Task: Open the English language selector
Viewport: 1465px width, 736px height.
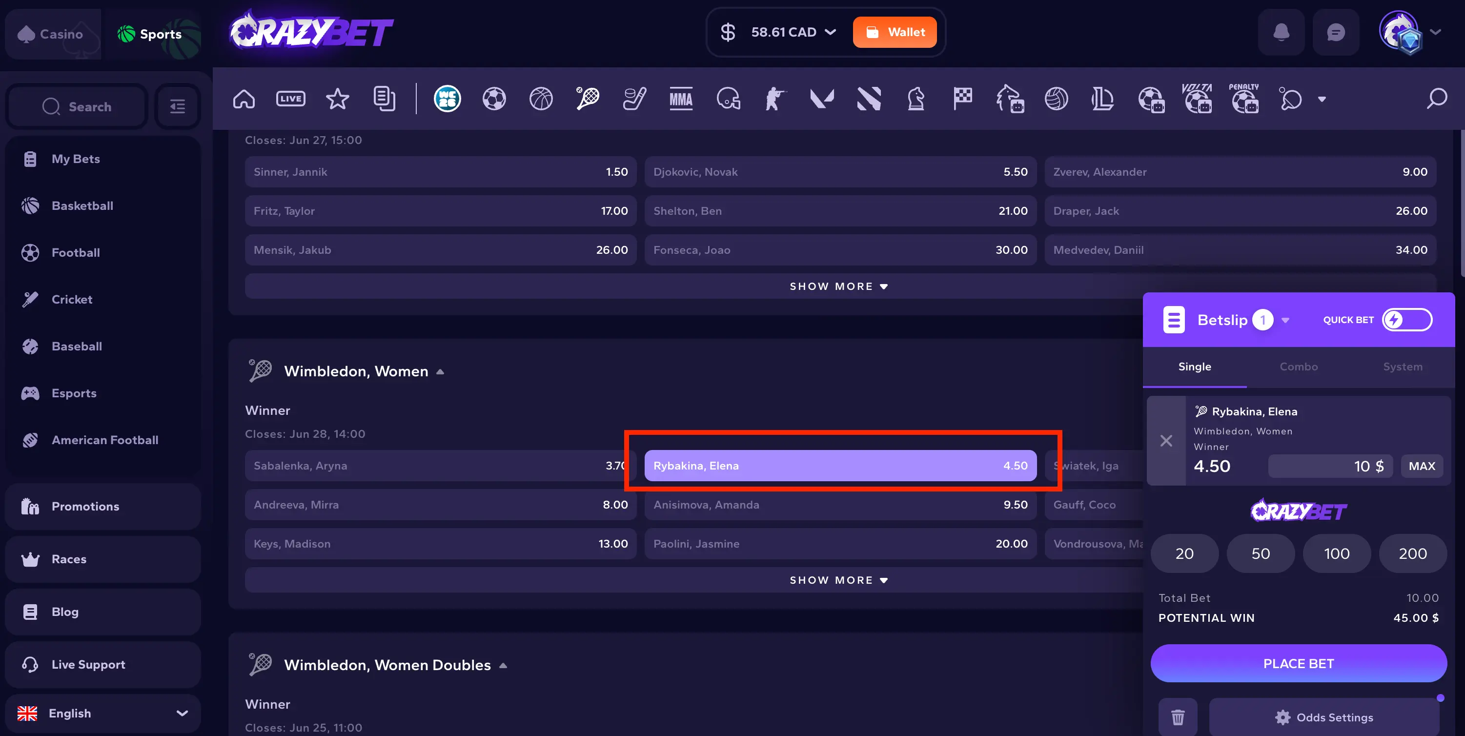Action: (x=103, y=713)
